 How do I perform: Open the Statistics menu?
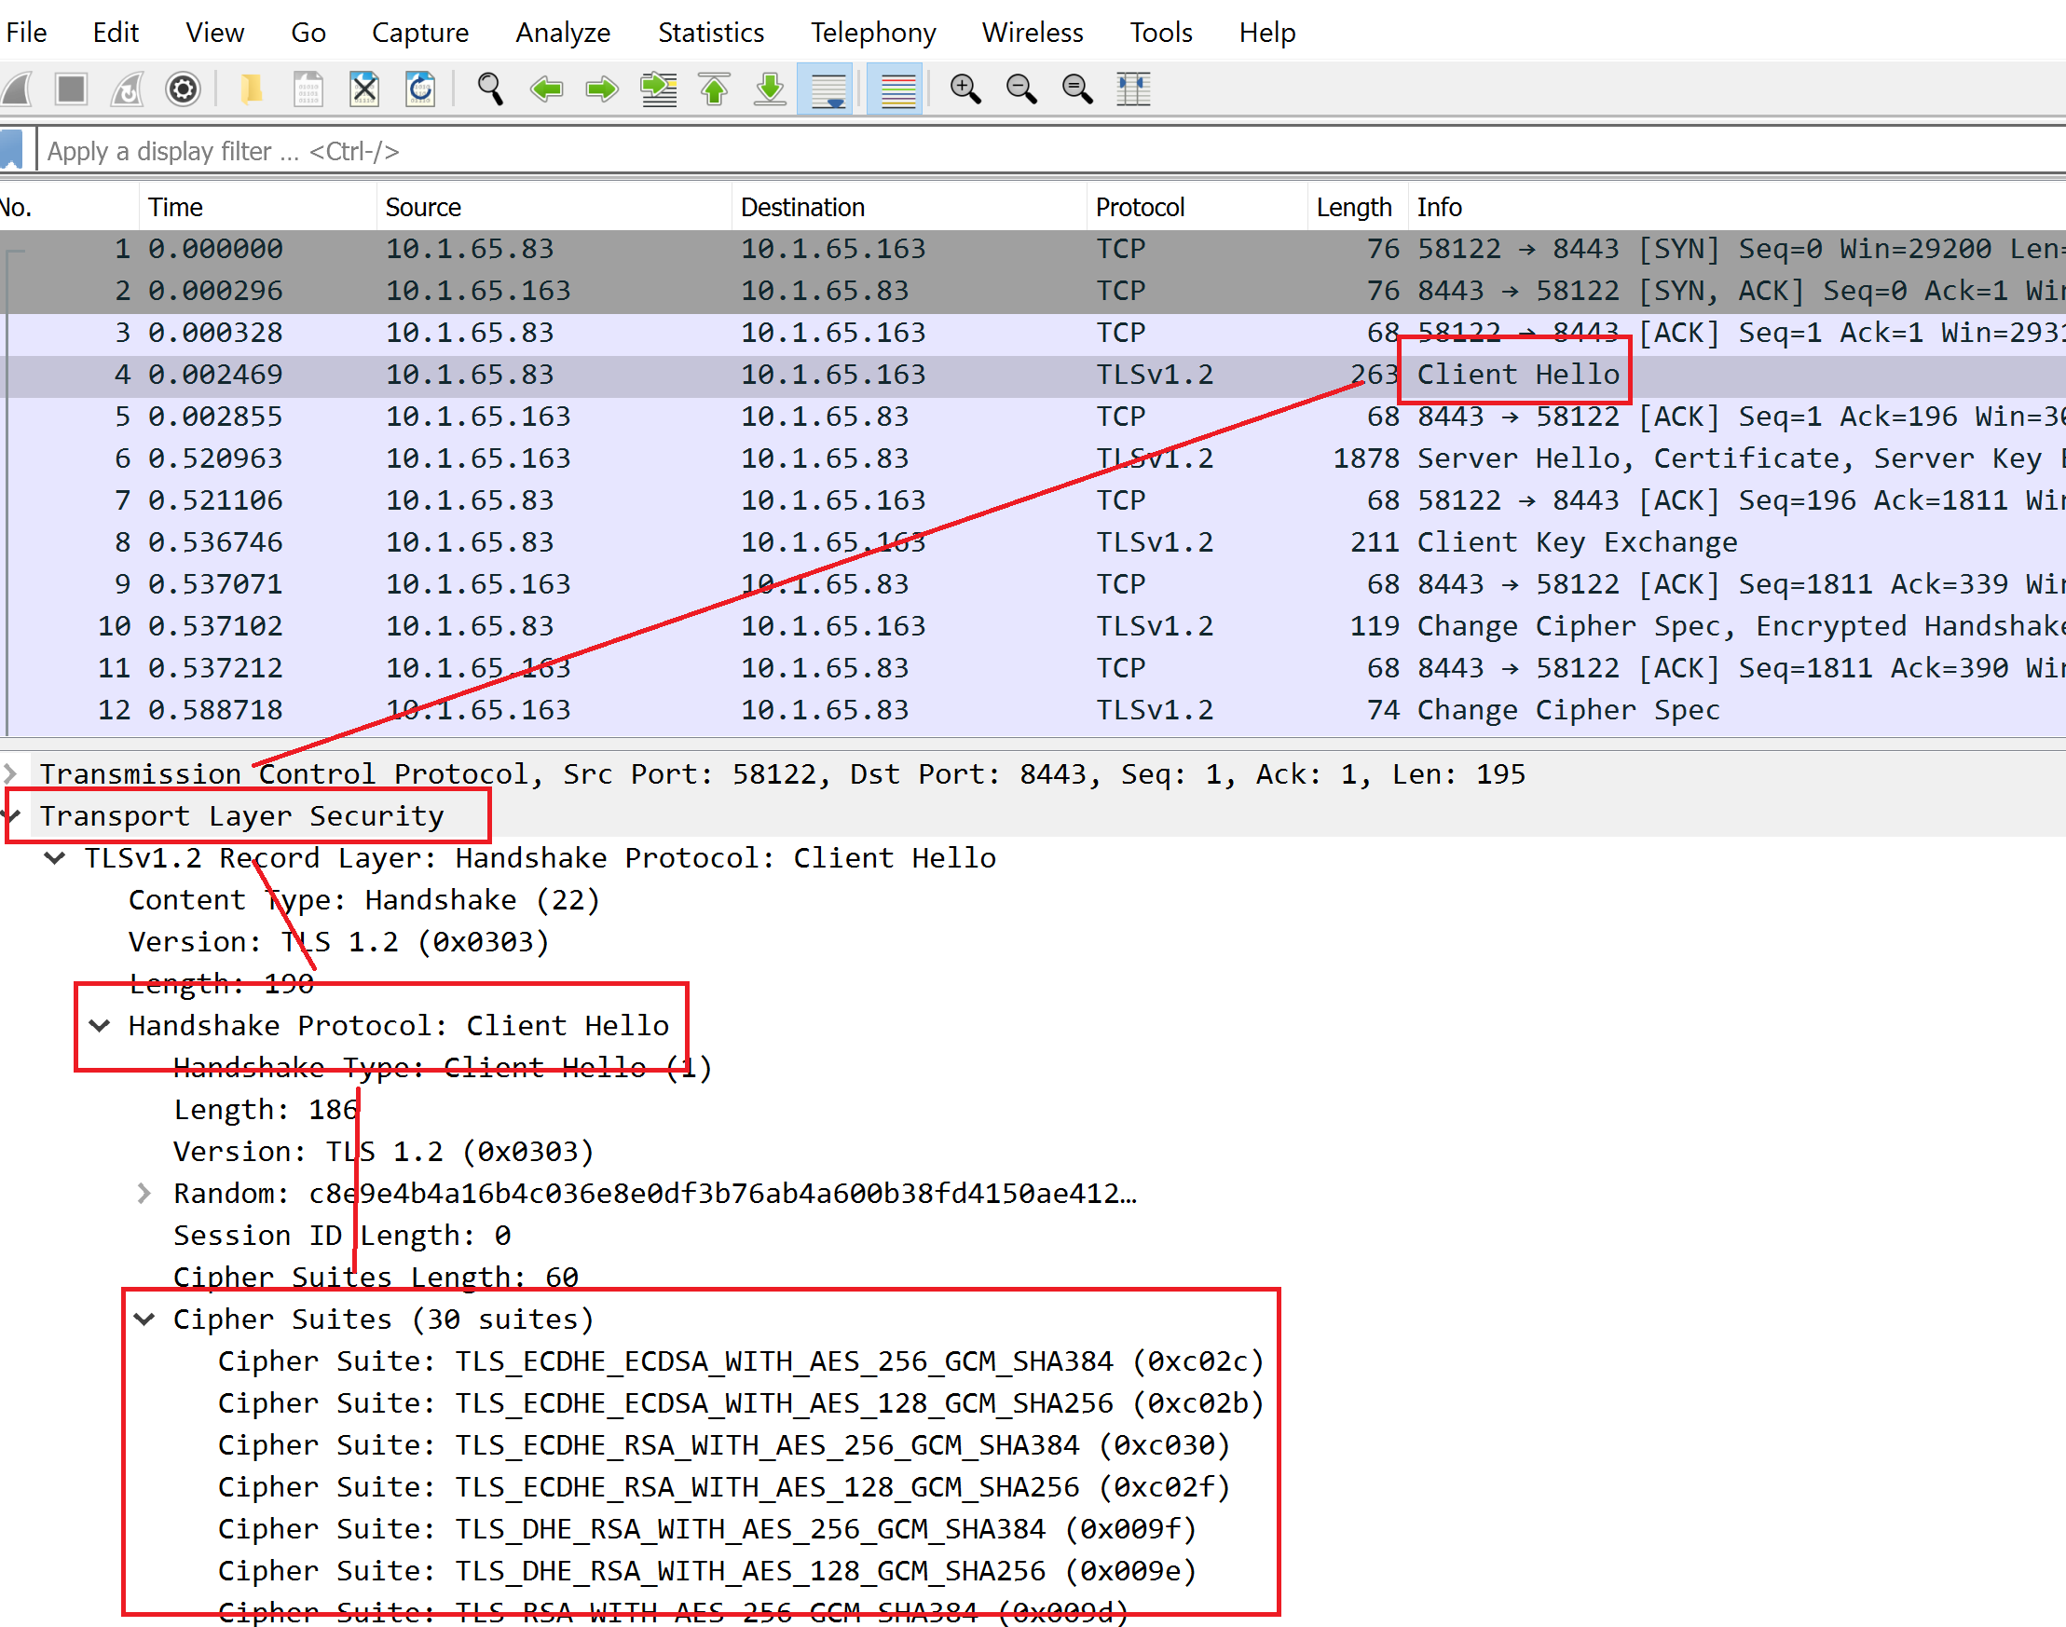tap(711, 33)
